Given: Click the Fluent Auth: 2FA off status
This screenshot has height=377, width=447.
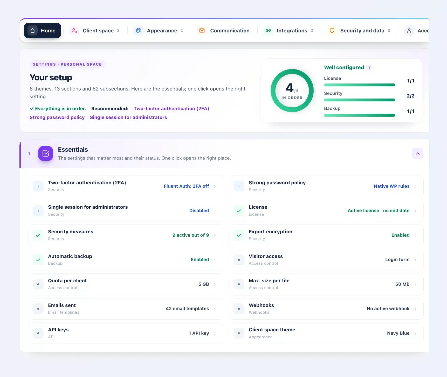Looking at the screenshot, I should [x=186, y=186].
